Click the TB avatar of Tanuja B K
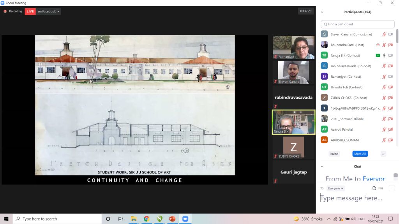The width and height of the screenshot is (399, 224). coord(324,55)
